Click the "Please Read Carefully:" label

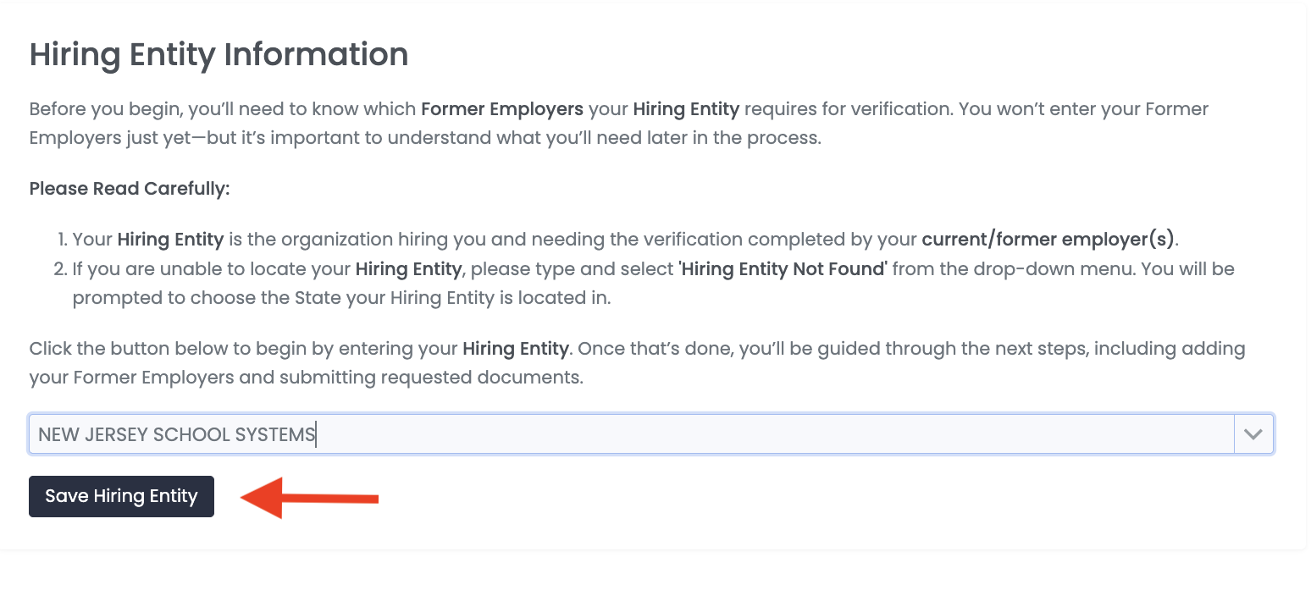coord(129,188)
